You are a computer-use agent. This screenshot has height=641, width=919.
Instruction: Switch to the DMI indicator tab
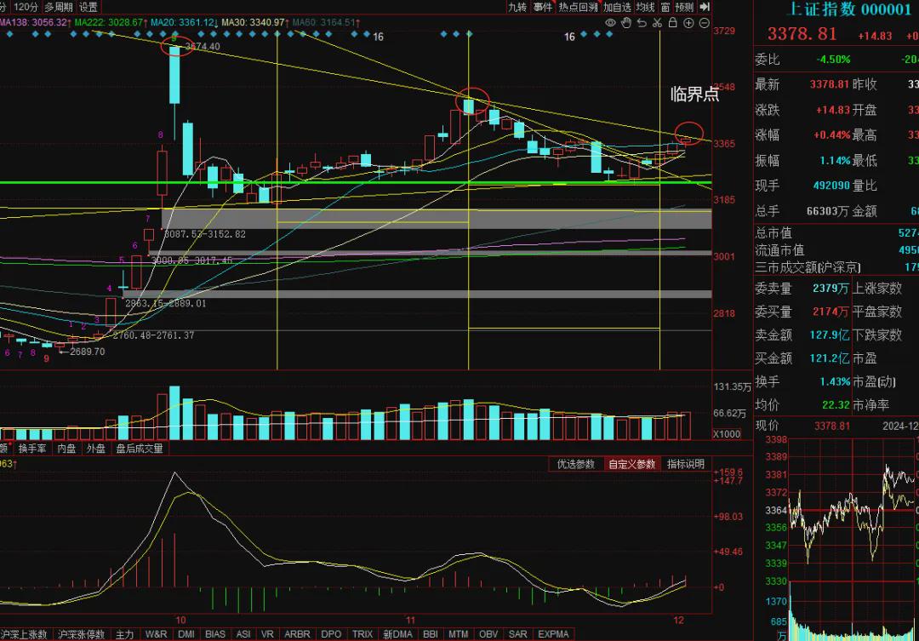[x=186, y=634]
